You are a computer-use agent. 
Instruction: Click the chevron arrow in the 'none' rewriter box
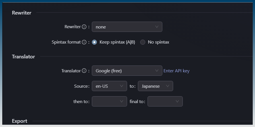coord(157,27)
